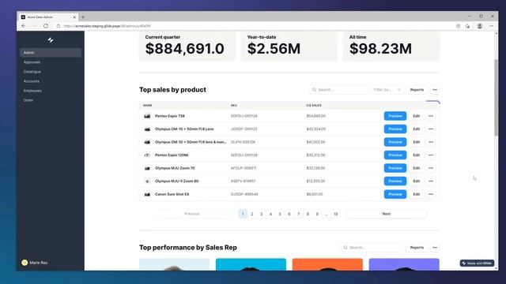
Task: Go to page 2 of products
Action: 252,214
